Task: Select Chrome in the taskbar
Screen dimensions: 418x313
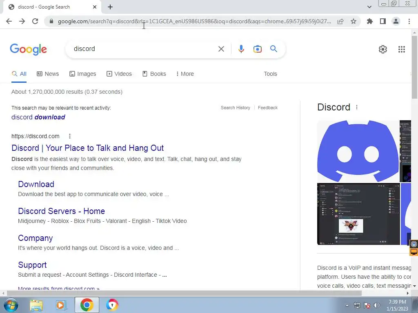Action: click(87, 305)
